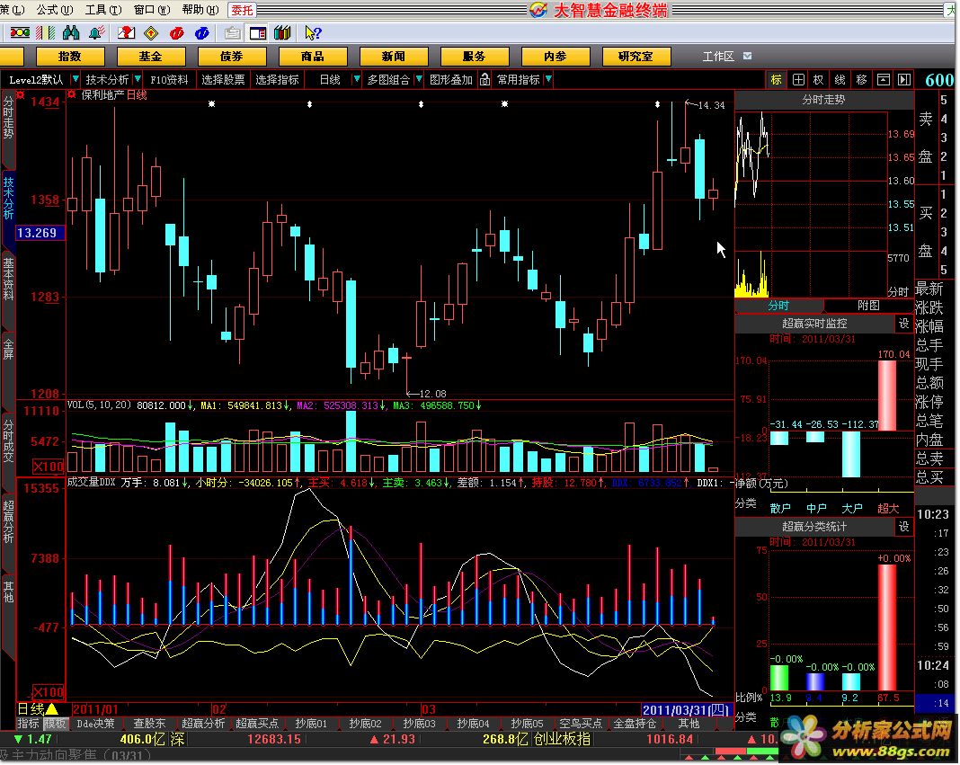Click the grid plus icon button
The image size is (960, 765).
pos(798,80)
